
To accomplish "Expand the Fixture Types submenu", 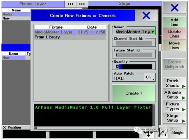I will click(174, 106).
